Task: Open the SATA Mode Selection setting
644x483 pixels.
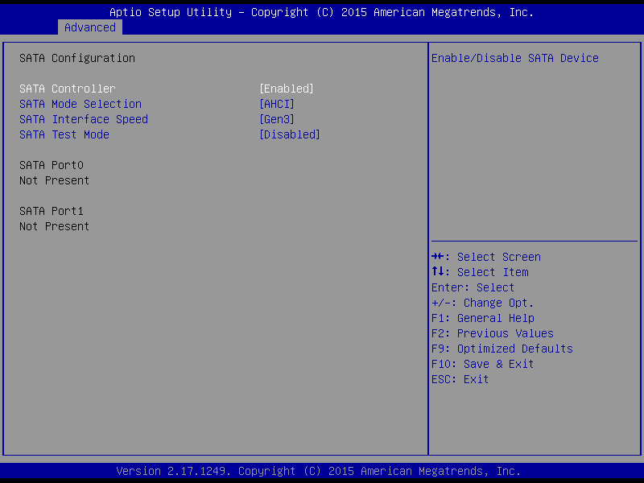Action: tap(80, 104)
